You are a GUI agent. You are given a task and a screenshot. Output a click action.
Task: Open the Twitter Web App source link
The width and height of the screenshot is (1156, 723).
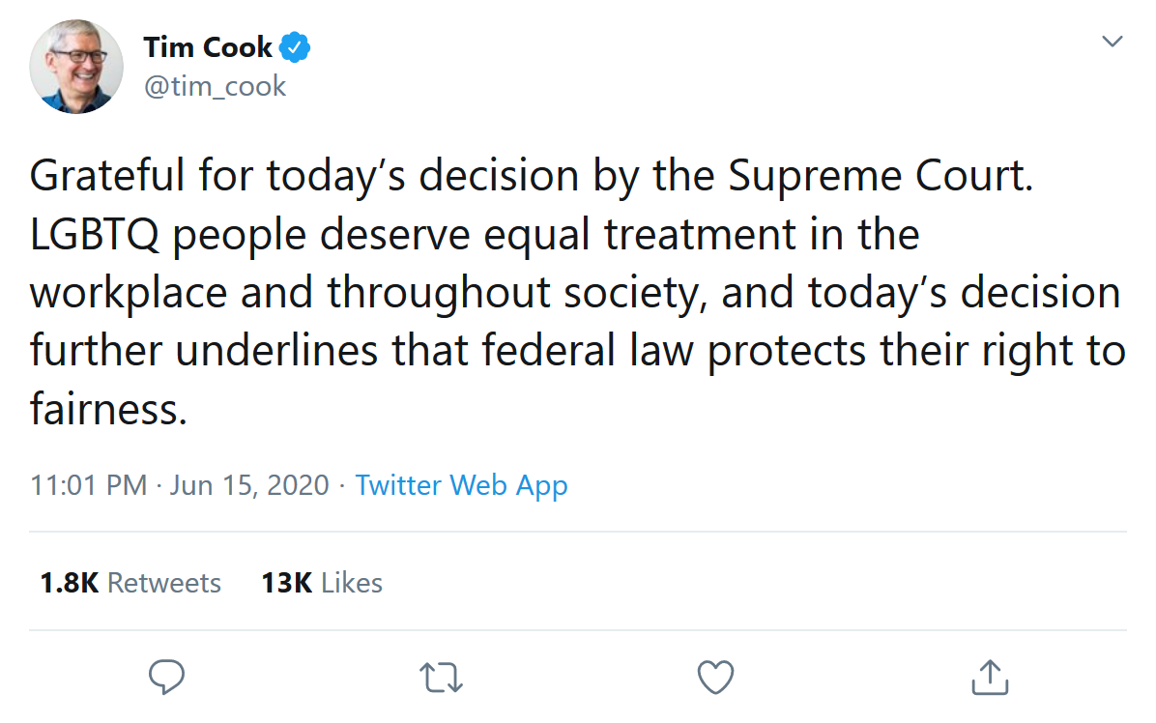(x=461, y=484)
